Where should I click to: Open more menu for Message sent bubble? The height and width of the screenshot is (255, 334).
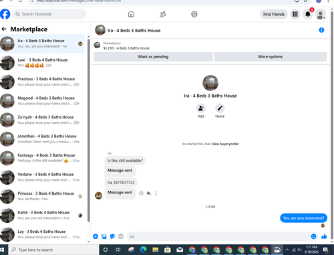[x=156, y=193]
